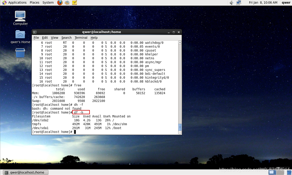Click the Mem: total row
The image size is (292, 175).
[99, 93]
